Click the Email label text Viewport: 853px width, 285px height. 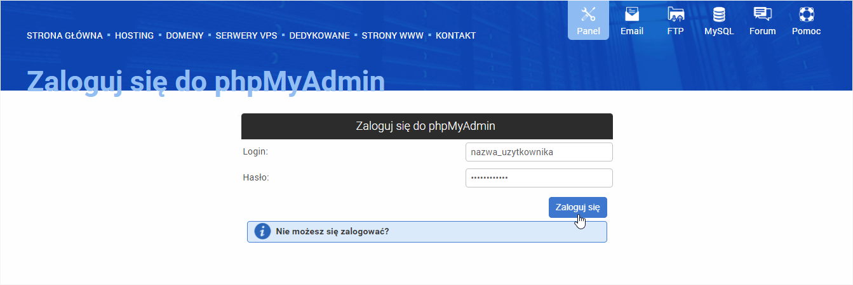tap(632, 31)
